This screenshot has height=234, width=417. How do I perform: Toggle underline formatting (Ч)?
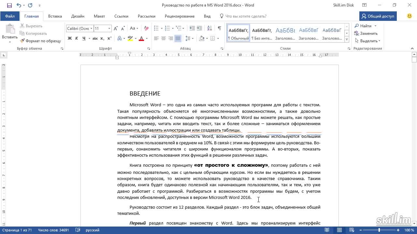84,38
